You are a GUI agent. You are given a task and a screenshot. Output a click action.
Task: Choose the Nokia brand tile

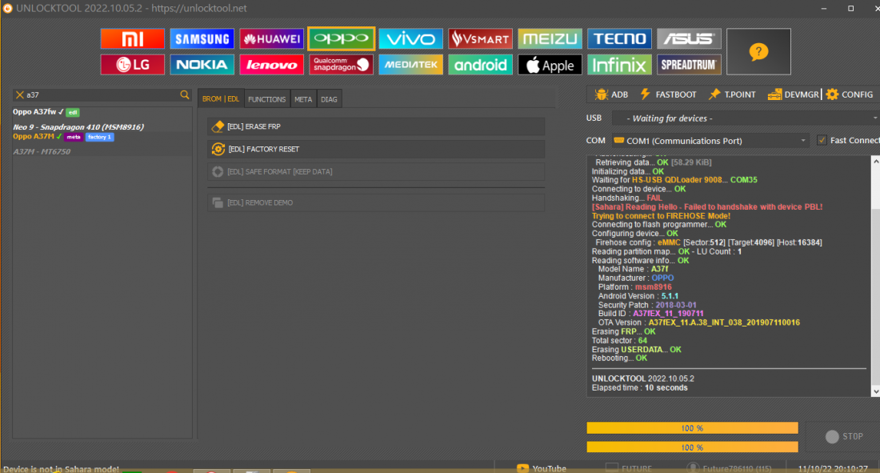pyautogui.click(x=202, y=65)
